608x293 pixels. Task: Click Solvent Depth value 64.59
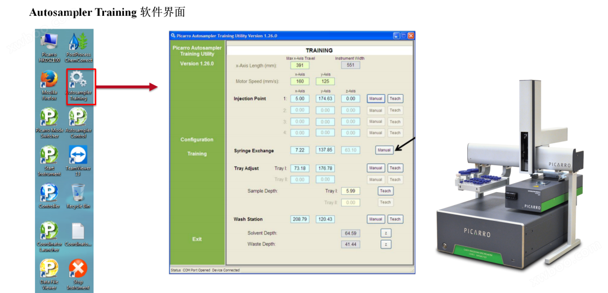click(351, 233)
